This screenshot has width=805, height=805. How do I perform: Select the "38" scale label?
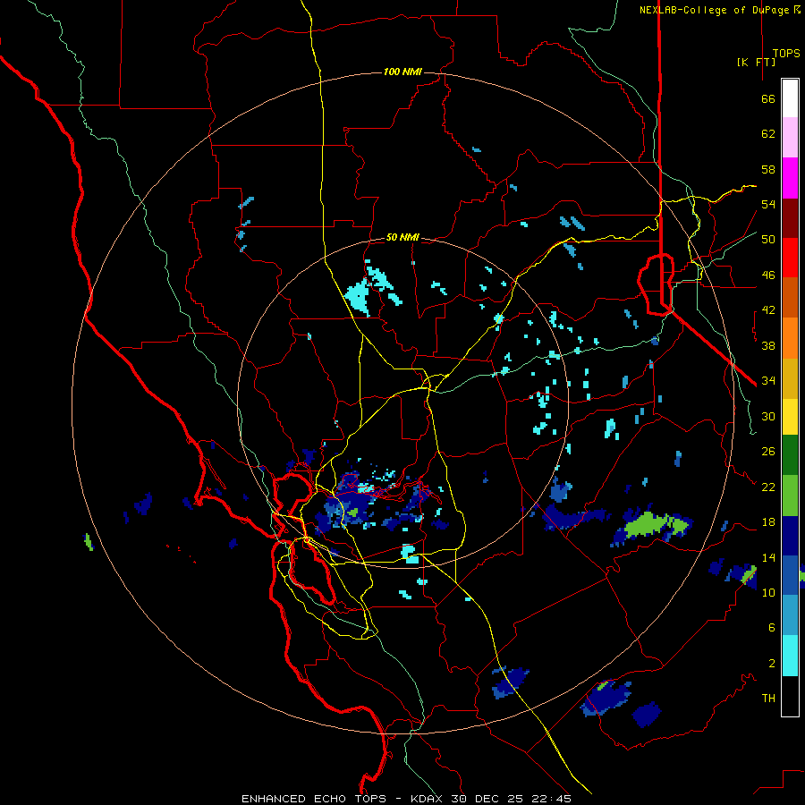pos(768,345)
